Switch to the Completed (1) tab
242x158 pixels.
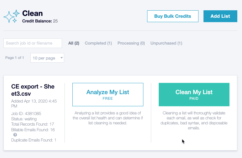tap(98, 43)
